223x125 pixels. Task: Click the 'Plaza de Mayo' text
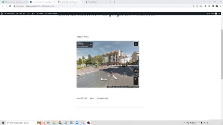(83, 37)
